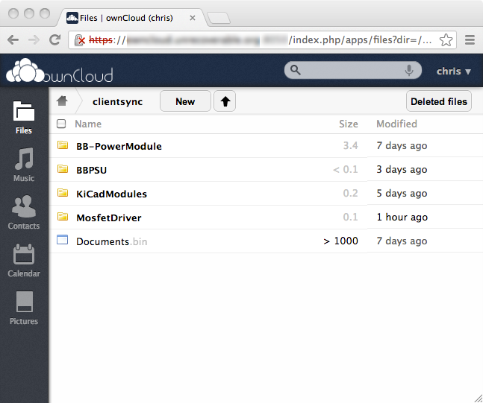Click size '3.4' of BB-PowerModule
This screenshot has height=403, width=483.
point(351,145)
